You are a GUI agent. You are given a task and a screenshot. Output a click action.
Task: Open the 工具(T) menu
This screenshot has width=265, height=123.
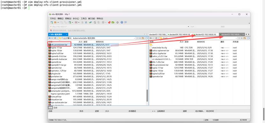click(84, 18)
